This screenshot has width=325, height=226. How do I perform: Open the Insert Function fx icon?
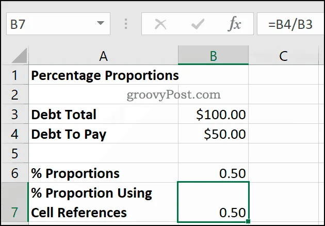(234, 24)
